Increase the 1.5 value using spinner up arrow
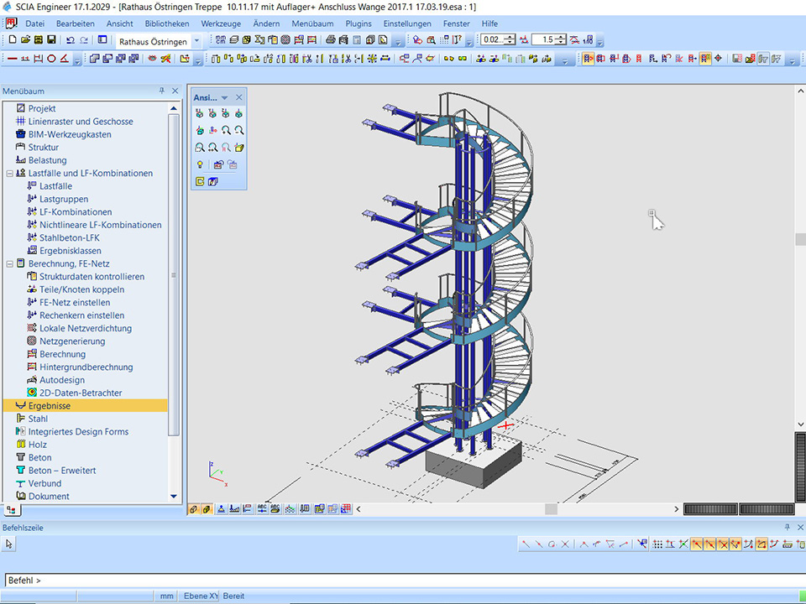Screen dimensions: 806x604 (x=561, y=37)
